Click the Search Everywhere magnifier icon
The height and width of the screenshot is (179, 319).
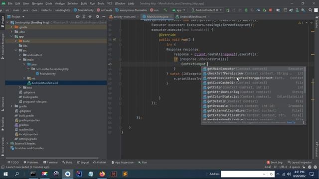pos(310,10)
